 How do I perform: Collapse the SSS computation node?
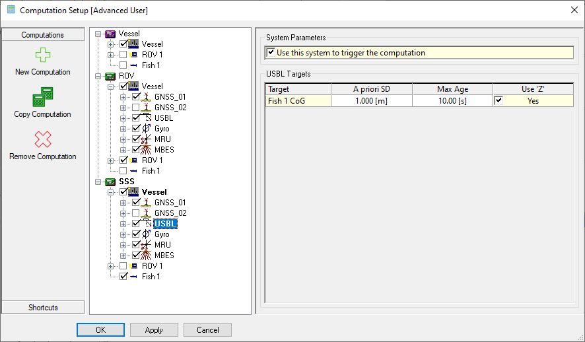pyautogui.click(x=98, y=182)
